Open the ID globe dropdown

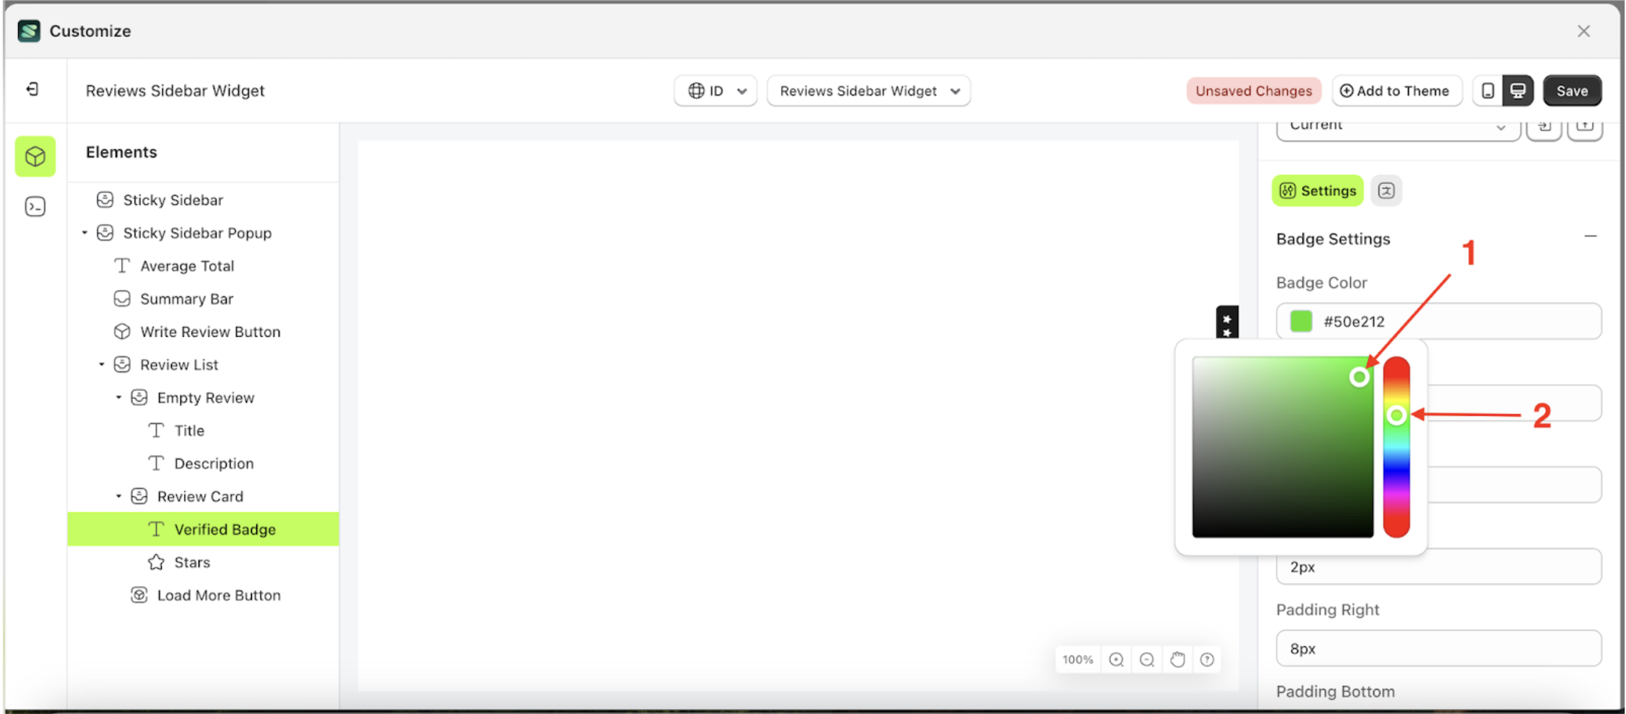(x=715, y=90)
